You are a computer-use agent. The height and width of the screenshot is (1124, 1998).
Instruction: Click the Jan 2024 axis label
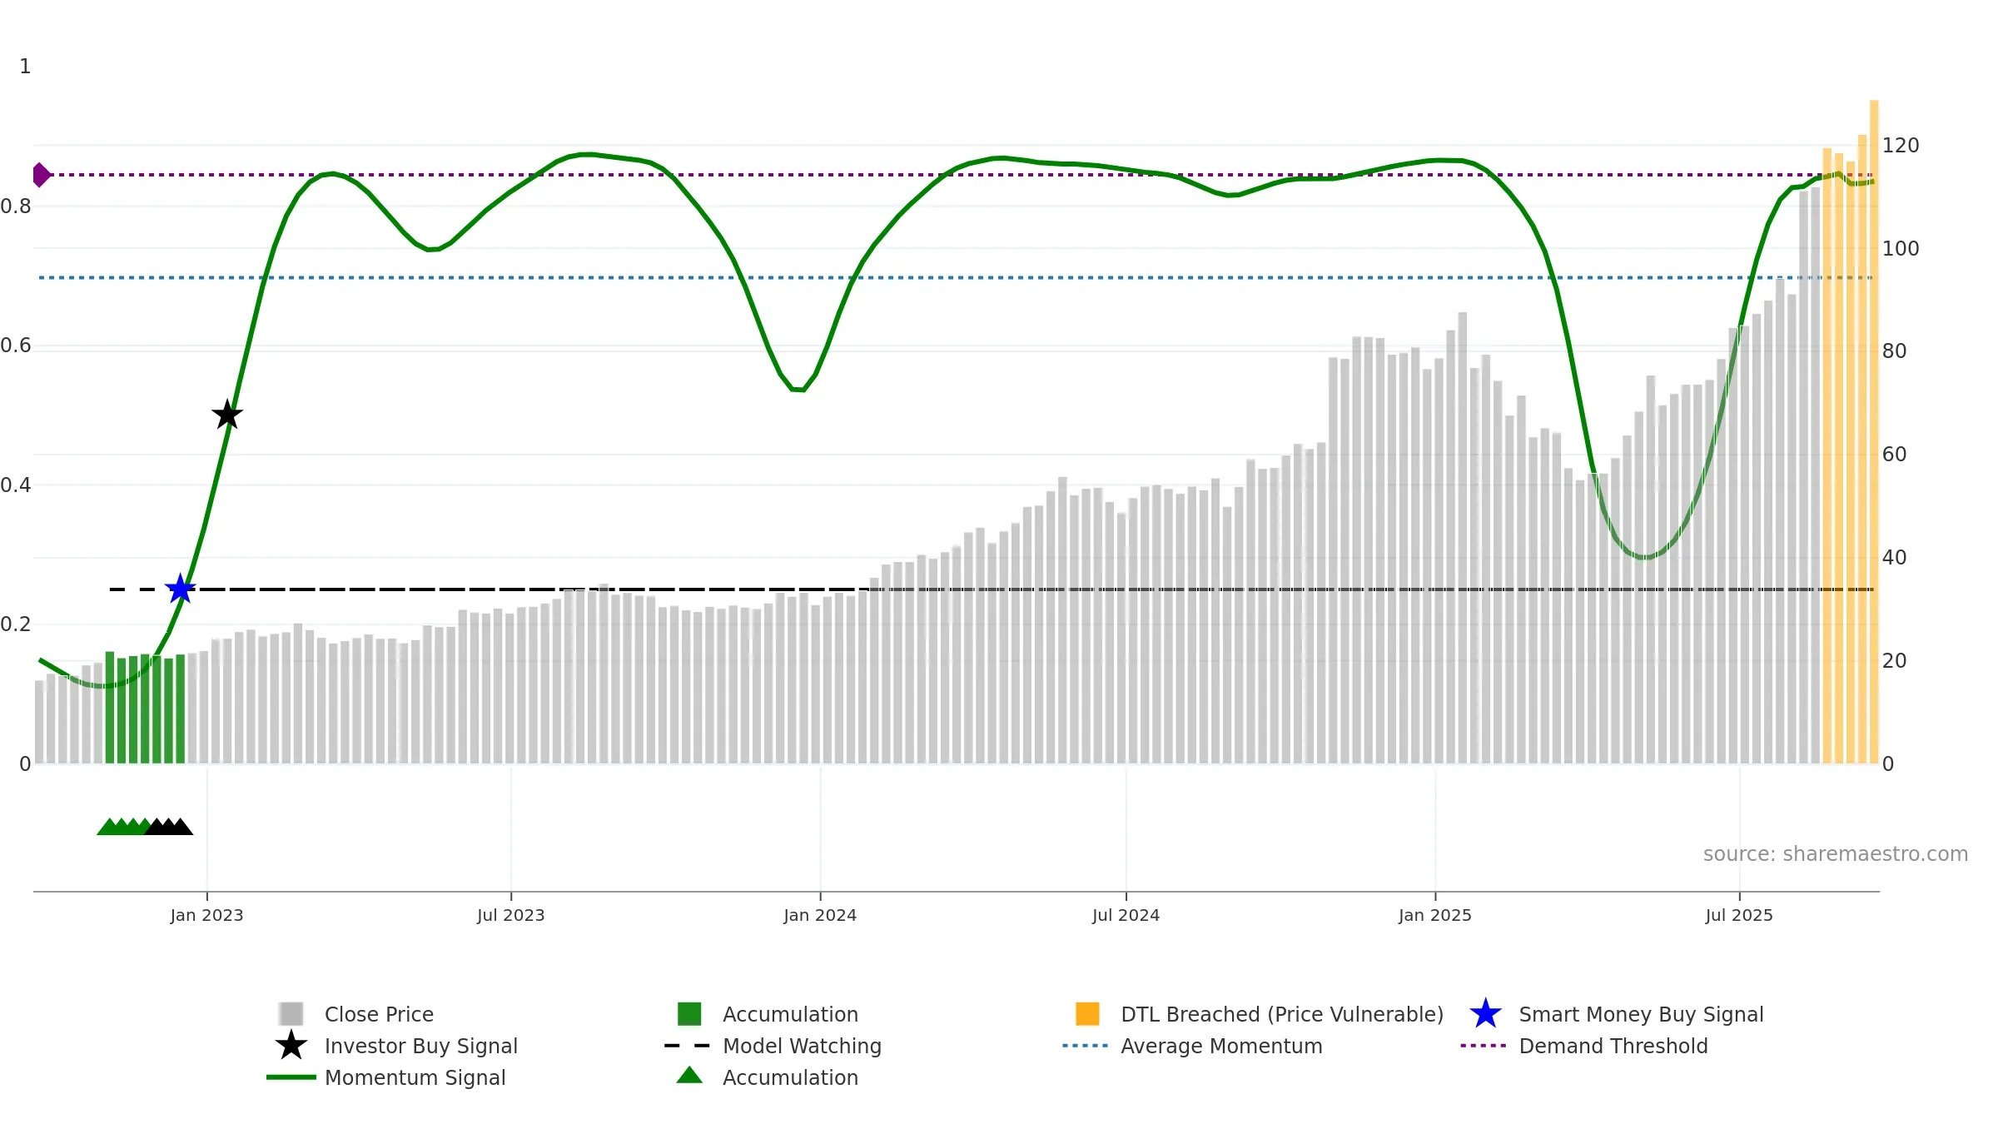pos(820,916)
